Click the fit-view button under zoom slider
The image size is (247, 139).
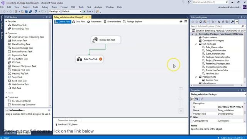coord(181,111)
